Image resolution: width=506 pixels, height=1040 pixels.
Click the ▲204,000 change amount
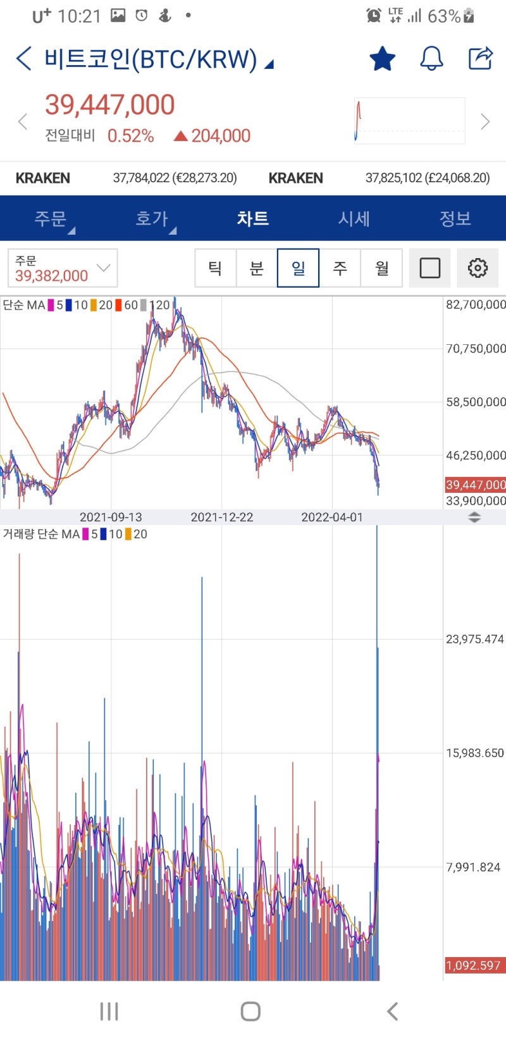[213, 136]
